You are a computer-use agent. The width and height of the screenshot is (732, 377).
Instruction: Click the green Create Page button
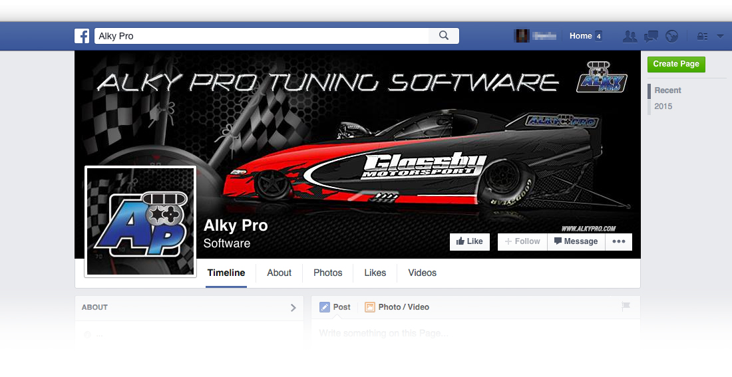point(676,64)
